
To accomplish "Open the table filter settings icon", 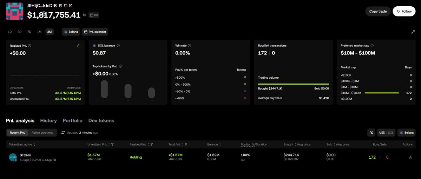I will pos(371,133).
